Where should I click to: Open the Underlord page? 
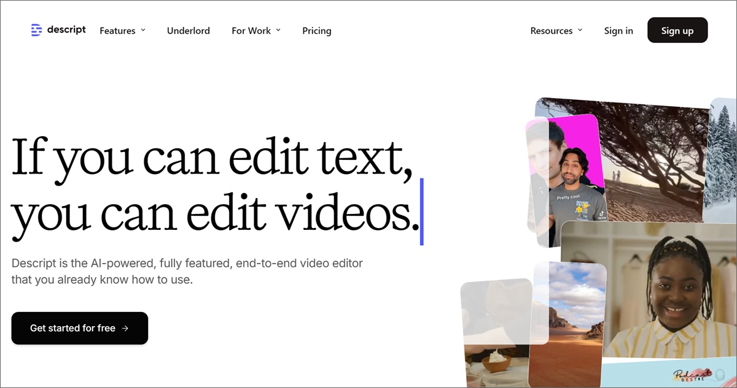coord(188,31)
